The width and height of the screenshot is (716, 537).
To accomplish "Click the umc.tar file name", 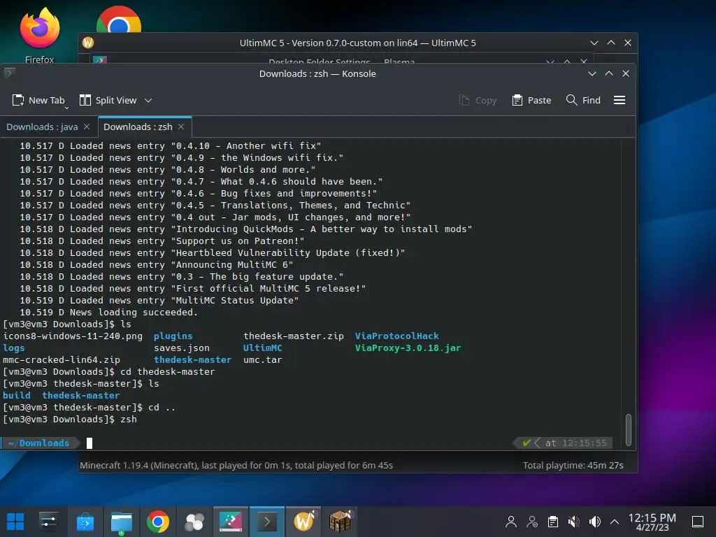I will (263, 360).
